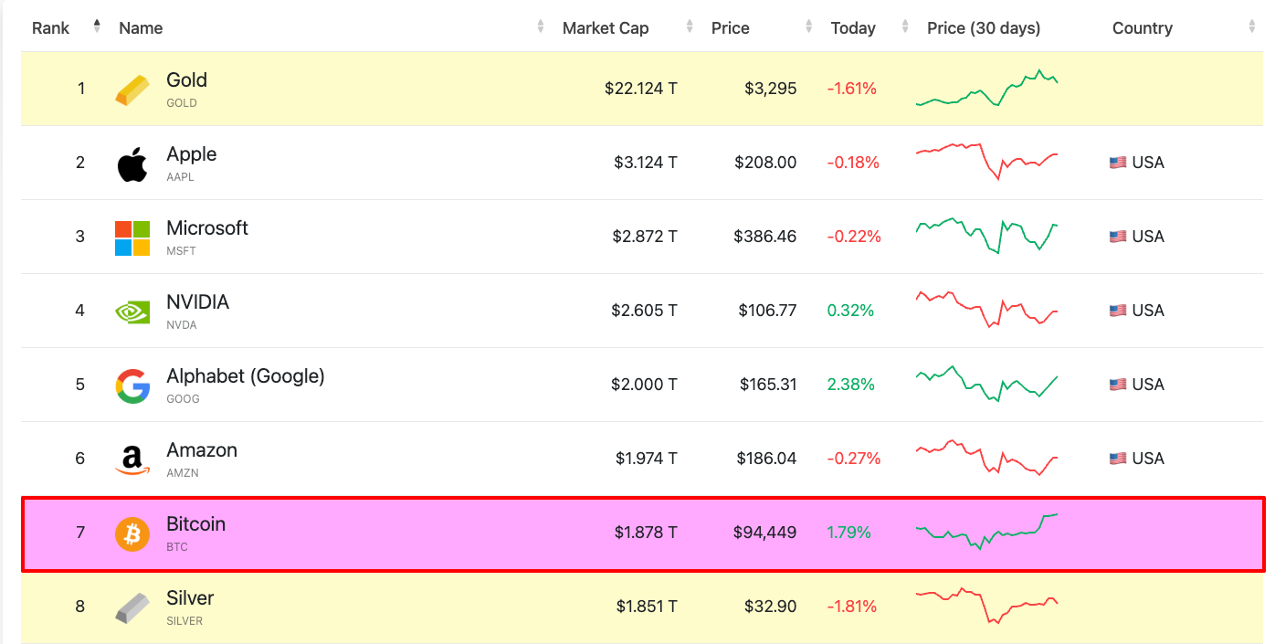Click Alphabet today change 2.38%
1275x644 pixels.
(851, 385)
